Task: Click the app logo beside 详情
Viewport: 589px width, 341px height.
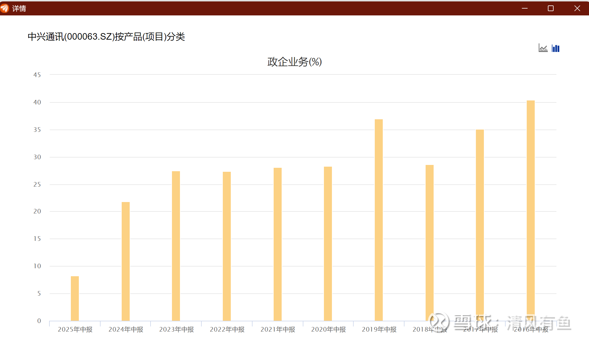Action: pyautogui.click(x=5, y=8)
